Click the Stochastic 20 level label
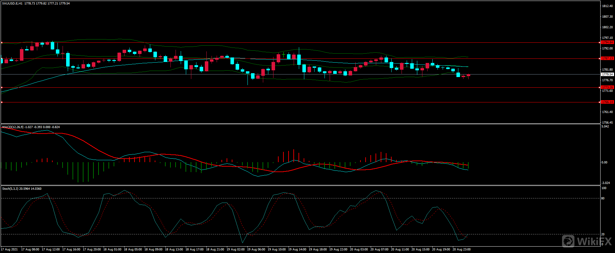615x253 pixels. click(x=603, y=234)
